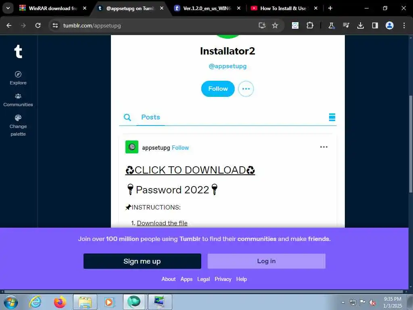Bookmark this page with the star

[x=275, y=25]
